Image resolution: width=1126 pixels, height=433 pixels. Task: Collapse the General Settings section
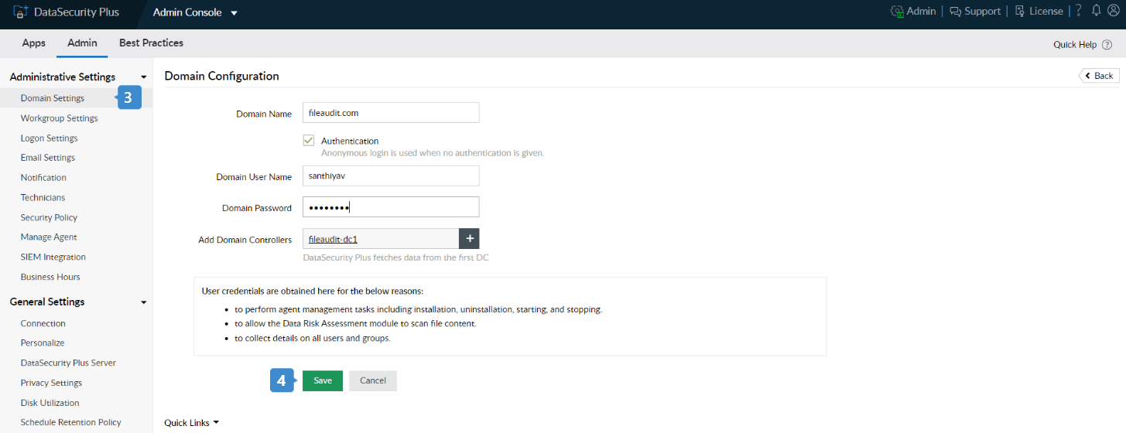144,302
